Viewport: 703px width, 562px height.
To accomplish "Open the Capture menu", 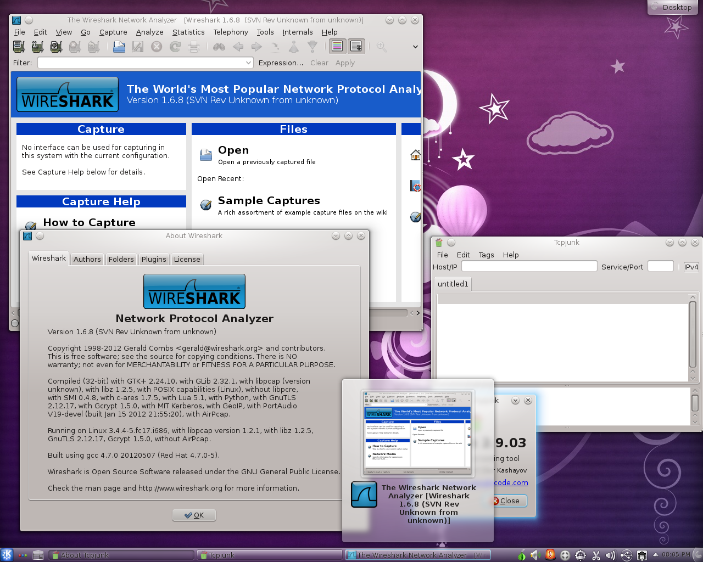I will pos(113,32).
